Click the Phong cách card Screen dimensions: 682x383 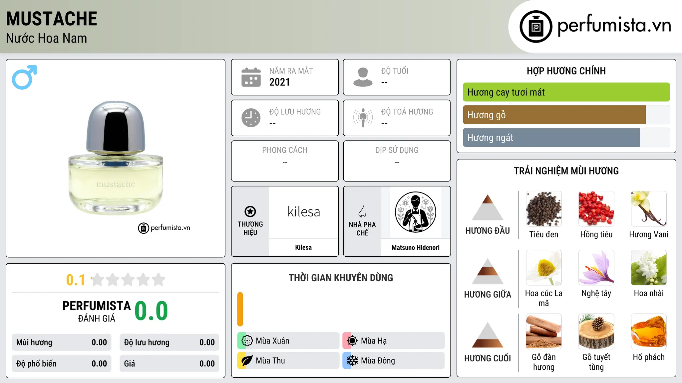pyautogui.click(x=285, y=161)
